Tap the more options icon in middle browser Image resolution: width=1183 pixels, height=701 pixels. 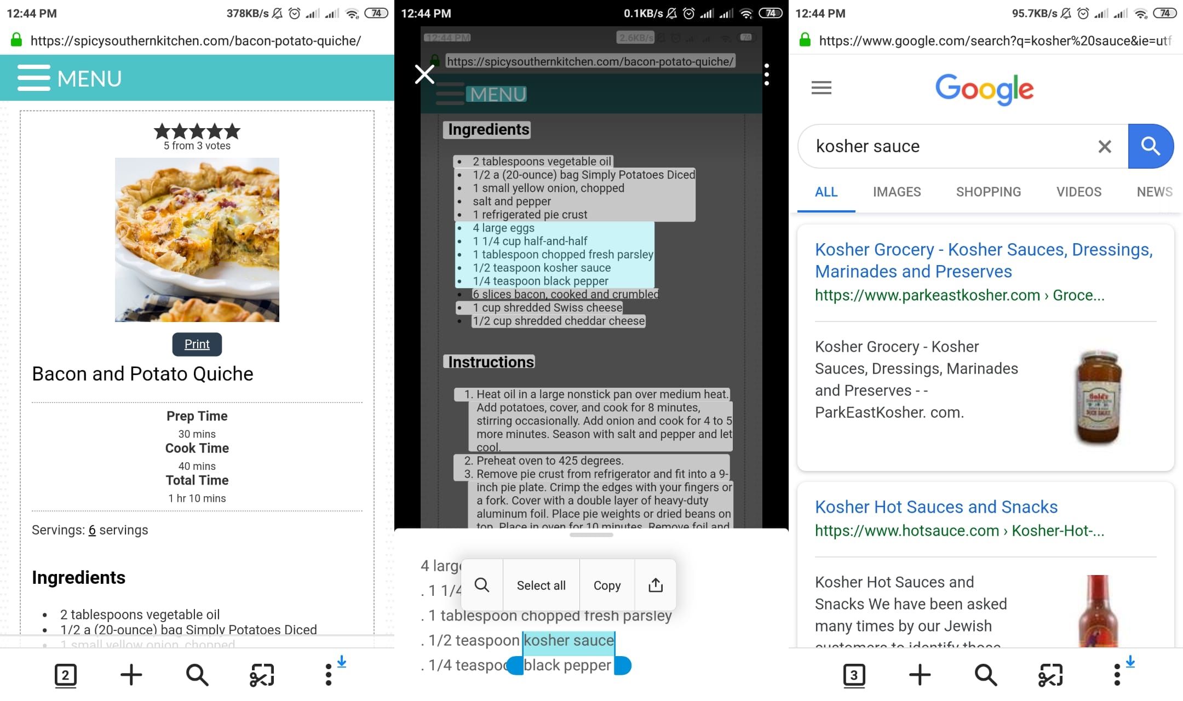click(x=767, y=75)
